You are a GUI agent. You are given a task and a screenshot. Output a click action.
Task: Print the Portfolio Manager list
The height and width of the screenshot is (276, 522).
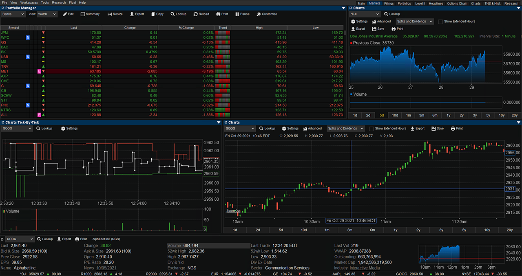pos(222,14)
